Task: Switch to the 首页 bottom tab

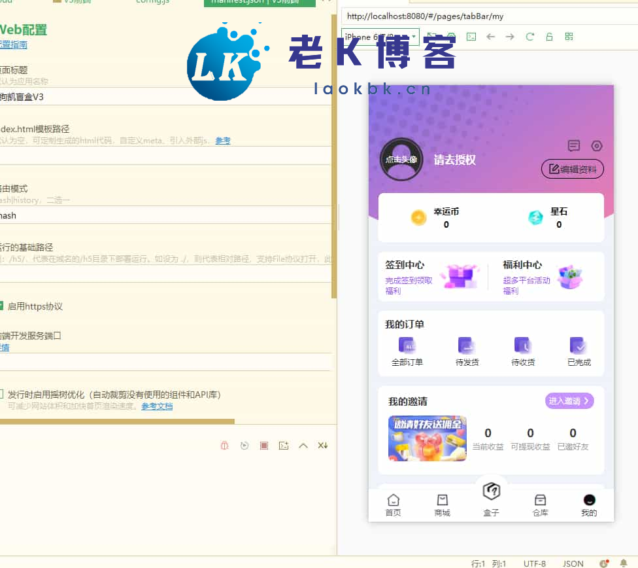Action: pos(394,505)
